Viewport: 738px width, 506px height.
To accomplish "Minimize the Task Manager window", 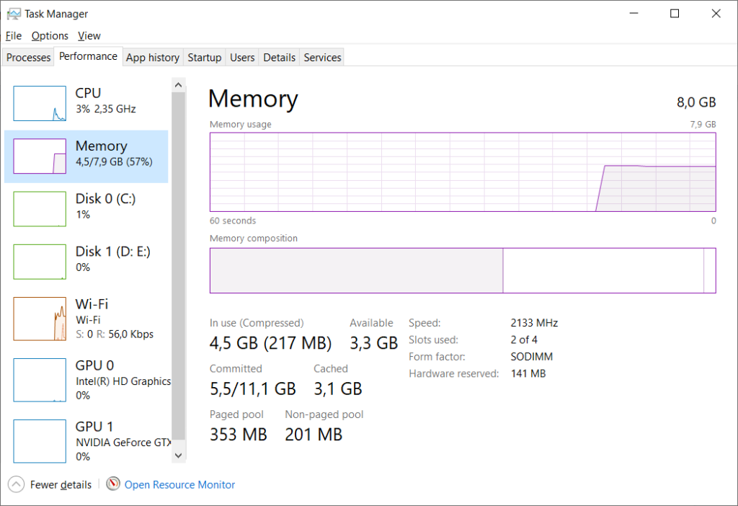I will [x=633, y=14].
